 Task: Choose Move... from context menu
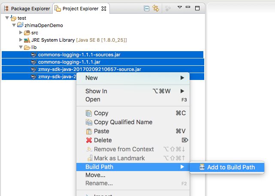(133, 175)
